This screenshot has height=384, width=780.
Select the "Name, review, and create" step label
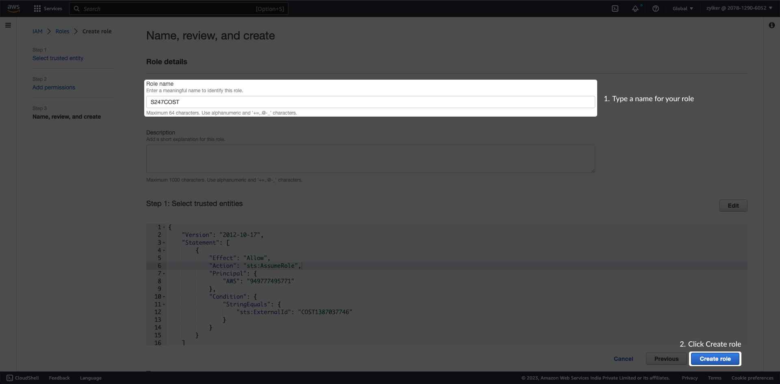(67, 117)
